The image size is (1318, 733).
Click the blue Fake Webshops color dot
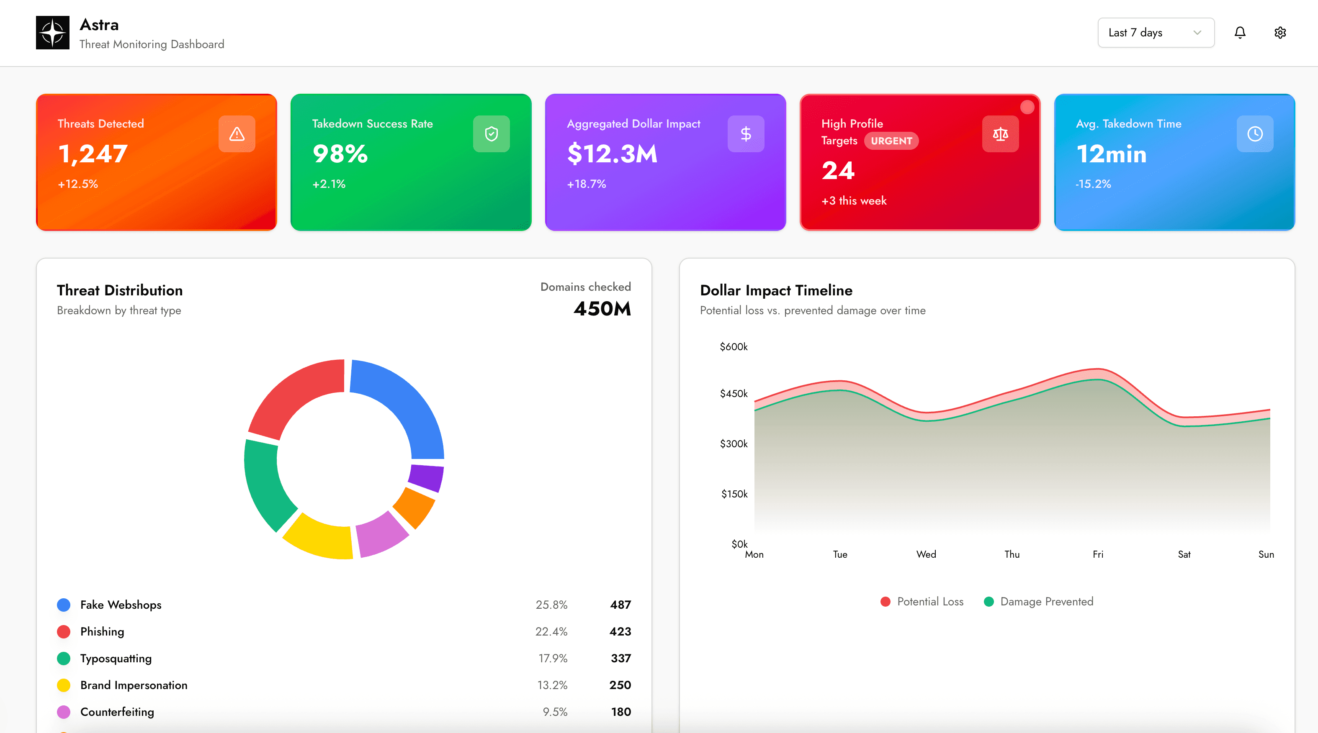pyautogui.click(x=64, y=605)
